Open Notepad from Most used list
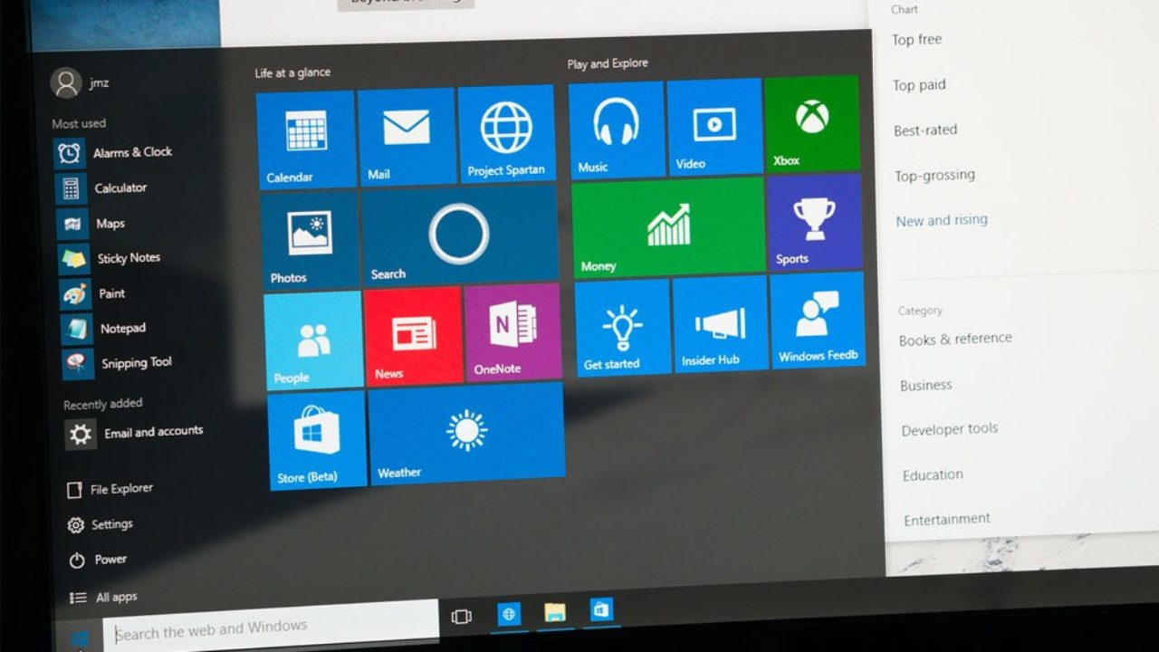Image resolution: width=1159 pixels, height=652 pixels. [x=104, y=329]
